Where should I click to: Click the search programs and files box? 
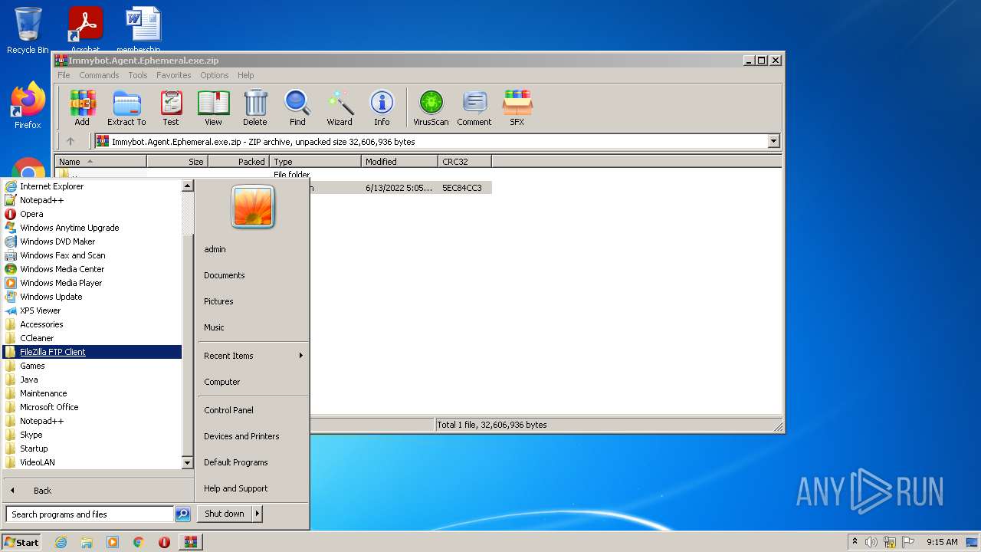point(90,514)
